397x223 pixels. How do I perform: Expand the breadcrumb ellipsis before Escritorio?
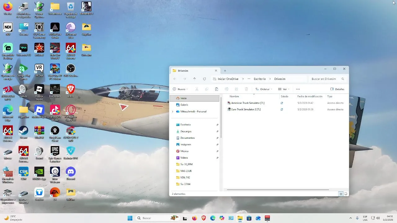[249, 79]
